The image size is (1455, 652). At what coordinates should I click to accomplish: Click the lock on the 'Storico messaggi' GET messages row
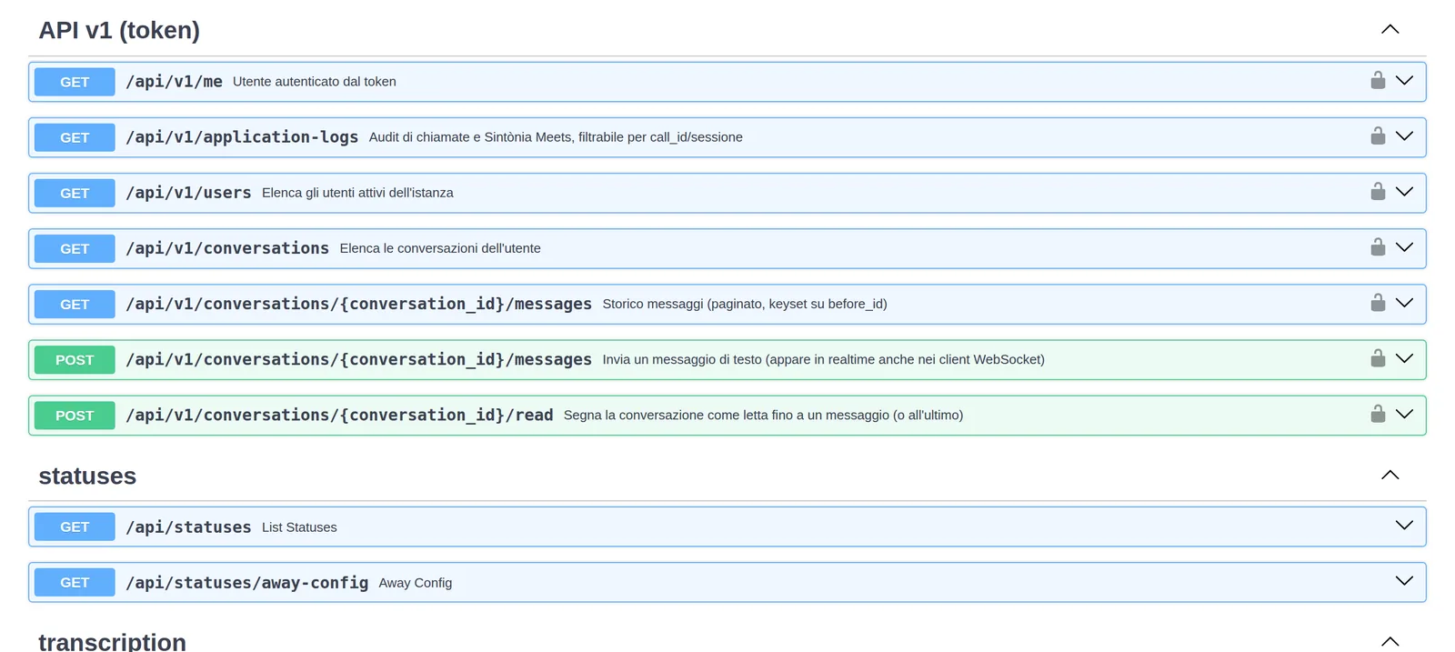(x=1378, y=302)
